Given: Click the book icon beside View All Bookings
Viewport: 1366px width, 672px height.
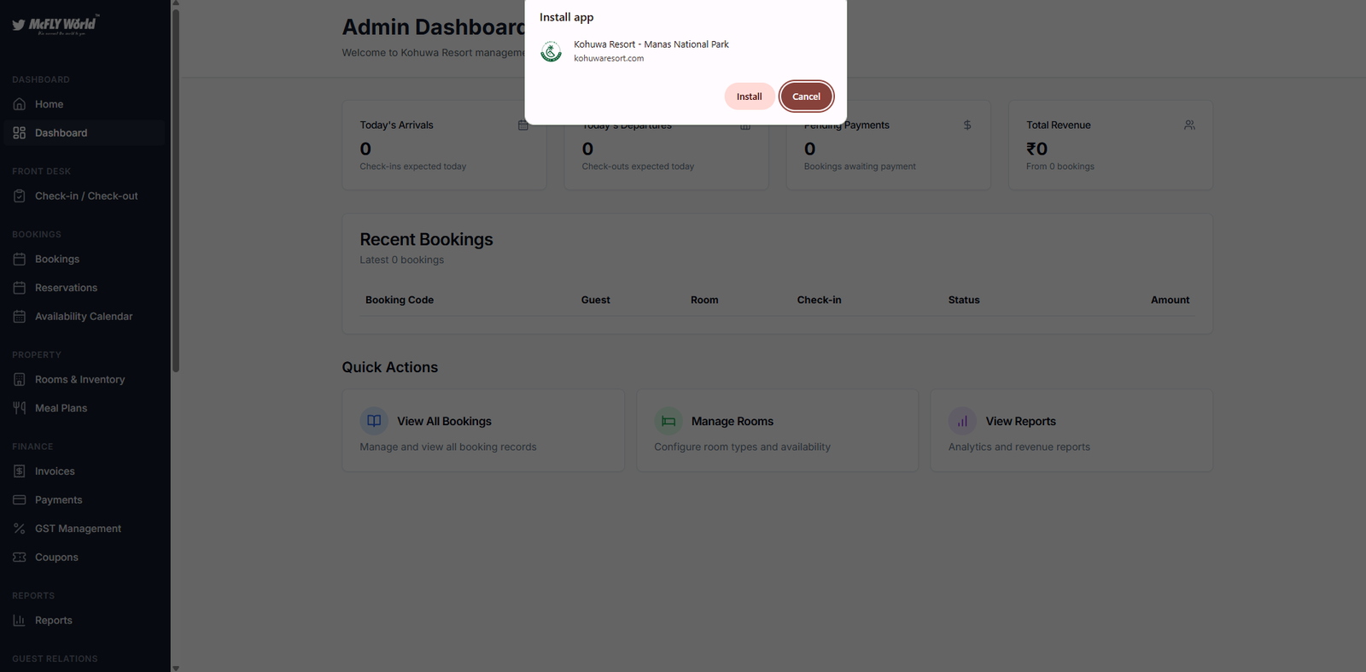Looking at the screenshot, I should (x=374, y=421).
